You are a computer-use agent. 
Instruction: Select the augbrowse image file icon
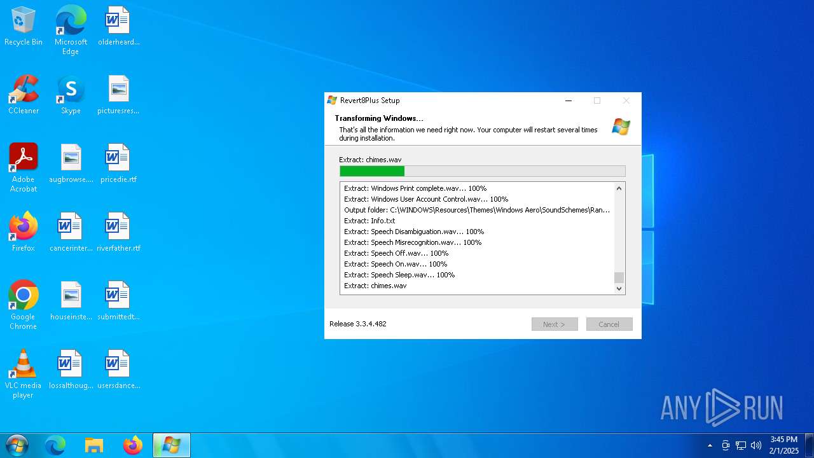coord(71,164)
